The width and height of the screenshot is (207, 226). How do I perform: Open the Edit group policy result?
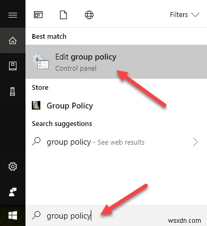(x=116, y=62)
